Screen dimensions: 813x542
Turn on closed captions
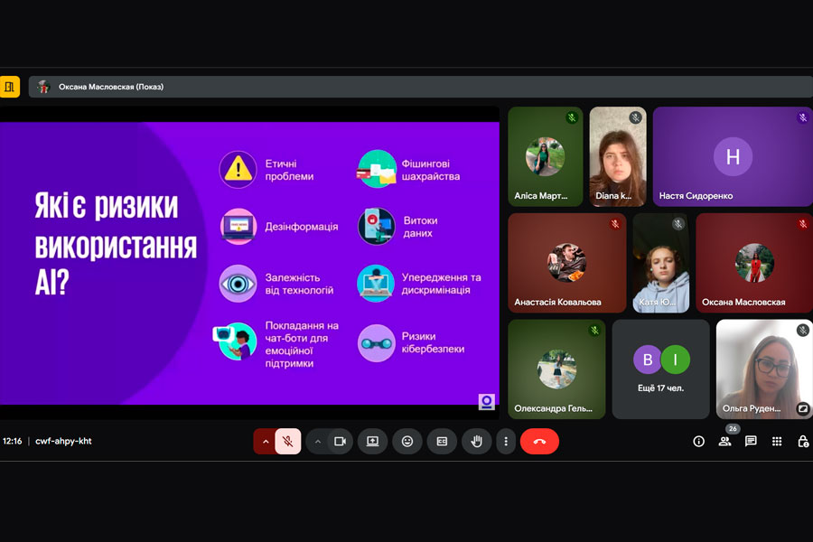pyautogui.click(x=442, y=442)
